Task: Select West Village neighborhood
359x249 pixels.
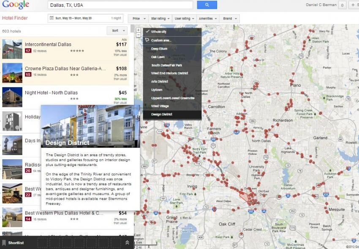Action: 172,106
